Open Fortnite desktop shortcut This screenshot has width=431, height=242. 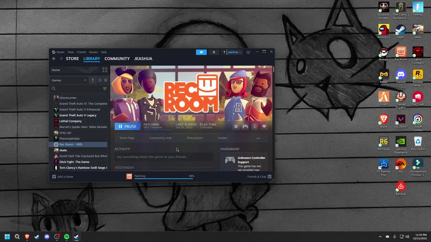click(418, 9)
